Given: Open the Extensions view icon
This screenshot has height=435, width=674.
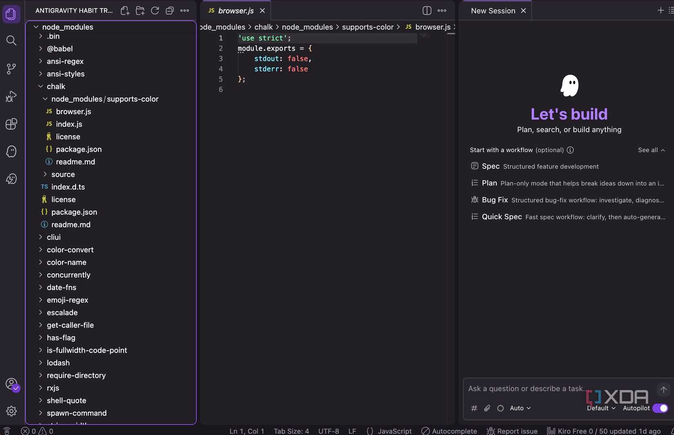Looking at the screenshot, I should coord(11,124).
